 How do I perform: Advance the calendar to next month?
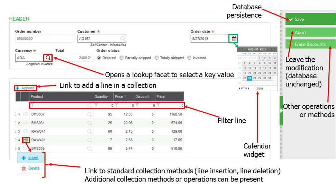[x=272, y=49]
